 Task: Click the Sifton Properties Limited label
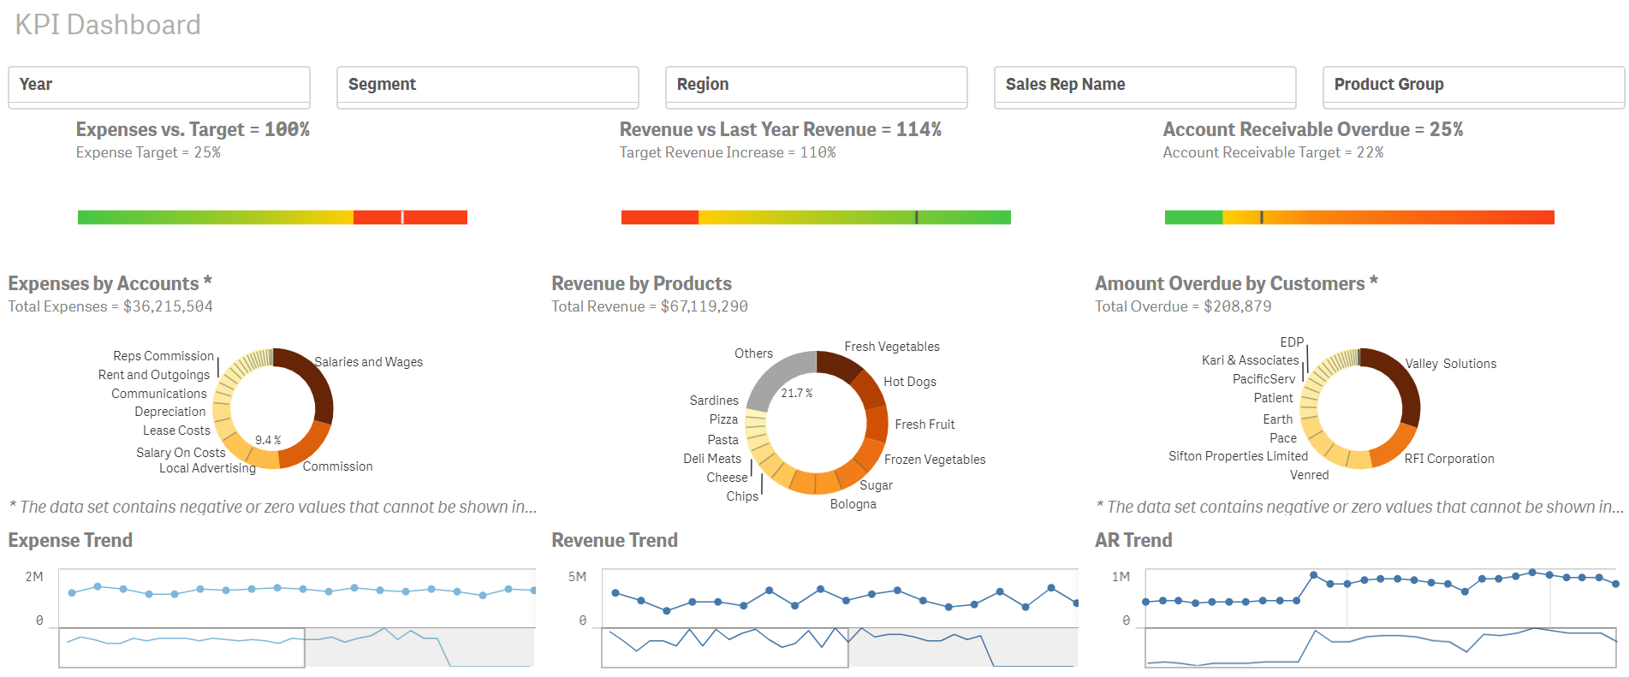1237,456
